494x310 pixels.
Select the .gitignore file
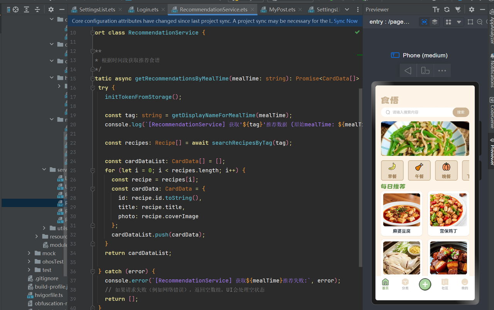[43, 278]
